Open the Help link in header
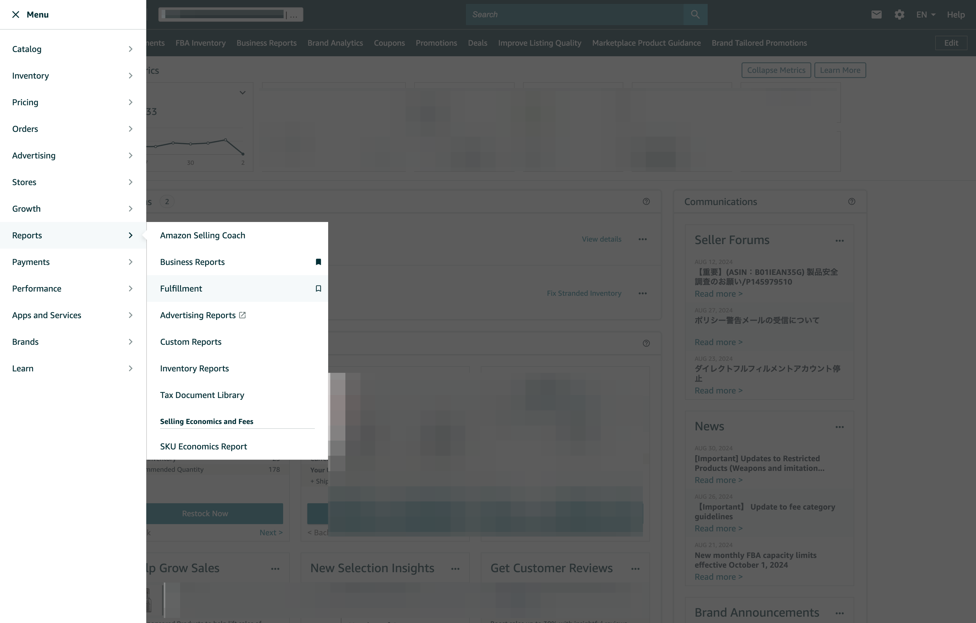 pyautogui.click(x=956, y=15)
